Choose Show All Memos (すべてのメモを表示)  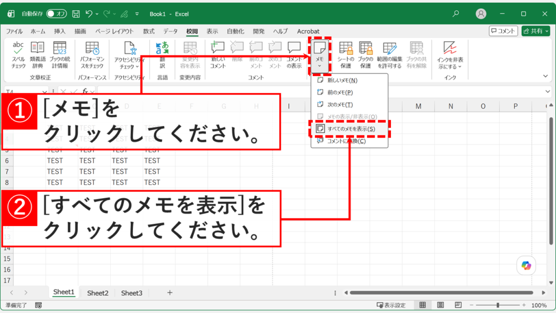pos(349,129)
